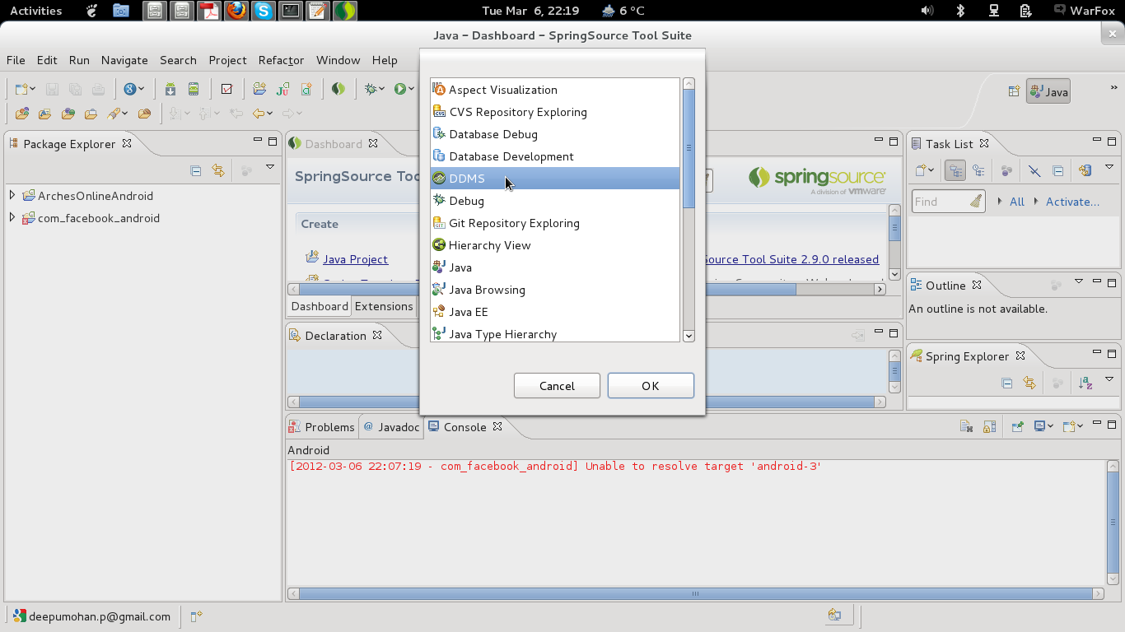Select Hierarchy View in the list
Viewport: 1125px width, 632px height.
pos(555,245)
